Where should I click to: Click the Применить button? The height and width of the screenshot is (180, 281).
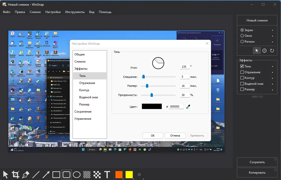pyautogui.click(x=197, y=136)
